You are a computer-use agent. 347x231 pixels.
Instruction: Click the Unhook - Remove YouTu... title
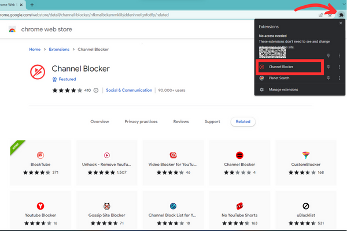(106, 165)
